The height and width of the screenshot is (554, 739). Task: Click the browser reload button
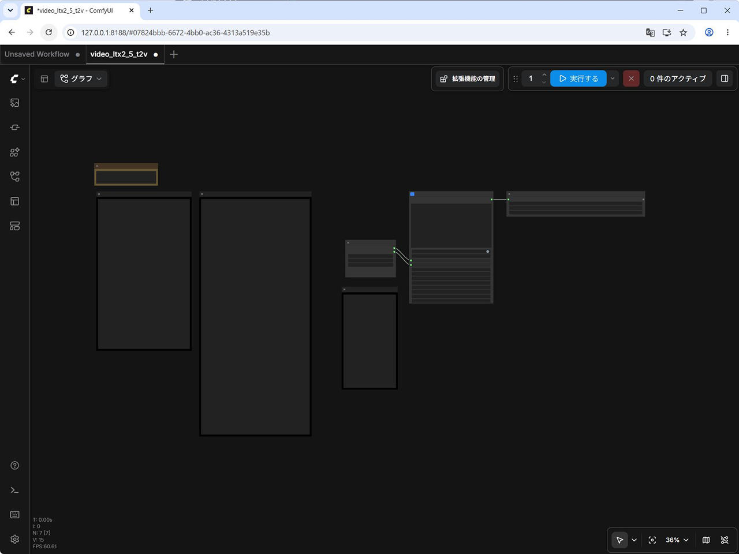pos(48,32)
